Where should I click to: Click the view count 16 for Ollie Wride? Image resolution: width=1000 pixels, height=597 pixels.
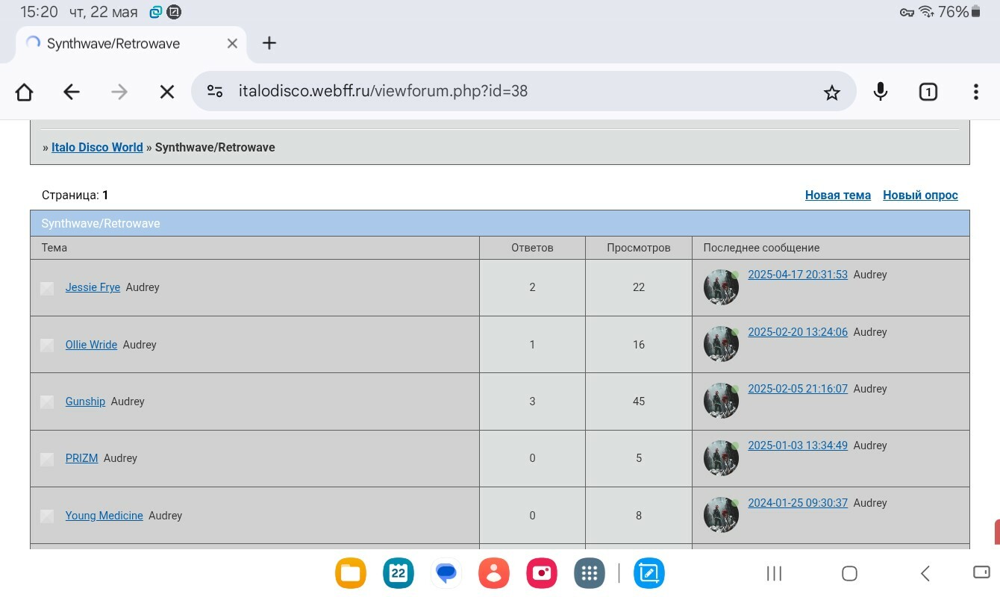(x=639, y=345)
